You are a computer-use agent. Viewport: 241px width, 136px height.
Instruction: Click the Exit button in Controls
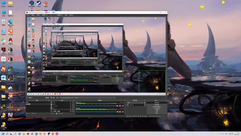[x=157, y=113]
